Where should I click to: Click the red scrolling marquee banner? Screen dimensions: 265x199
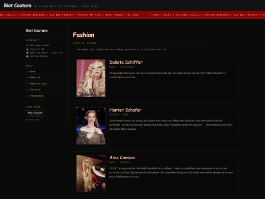coord(132,15)
